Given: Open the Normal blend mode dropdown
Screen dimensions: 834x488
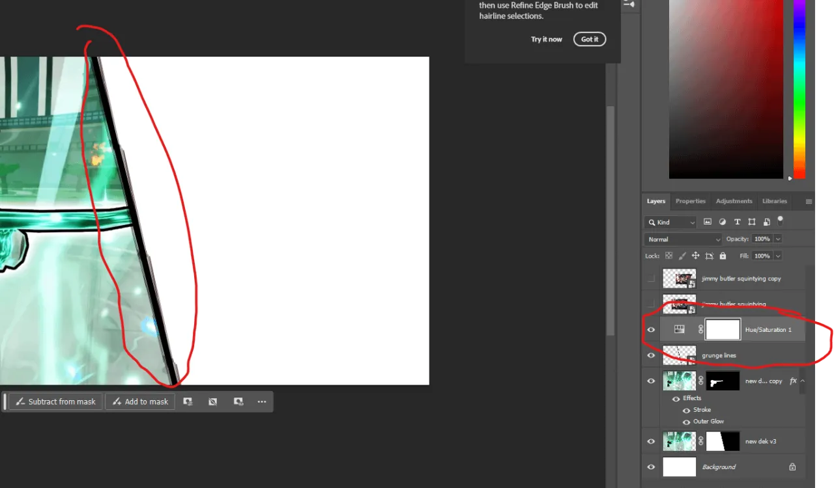Looking at the screenshot, I should coord(682,239).
